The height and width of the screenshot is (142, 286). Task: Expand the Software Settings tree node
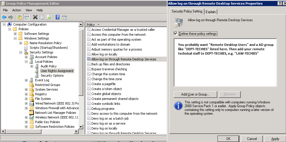tap(15, 34)
